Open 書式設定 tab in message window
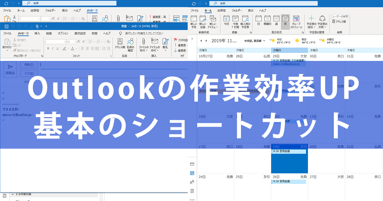 [x=80, y=33]
